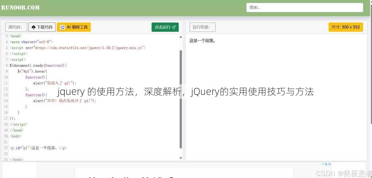This screenshot has height=178, width=372.
Task: Click the ad close X icon
Action: [329, 164]
